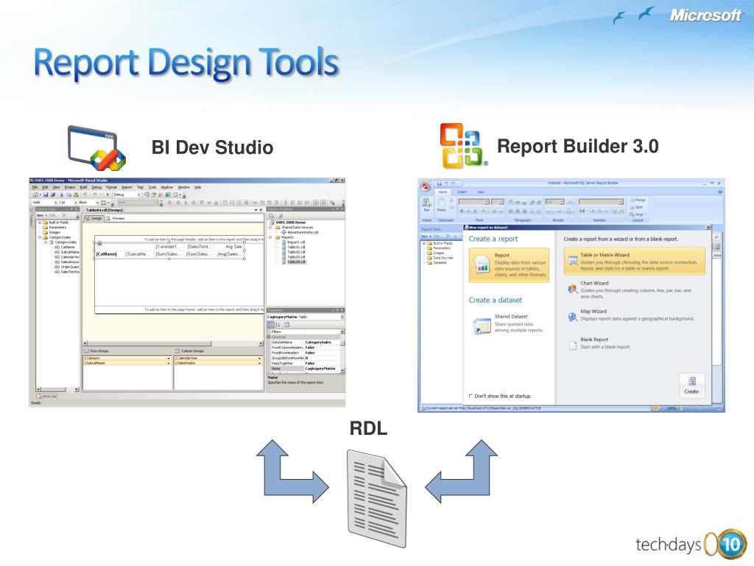Select the Data Sources folder in Report Builder
Screen dimensions: 754x566
(x=440, y=258)
